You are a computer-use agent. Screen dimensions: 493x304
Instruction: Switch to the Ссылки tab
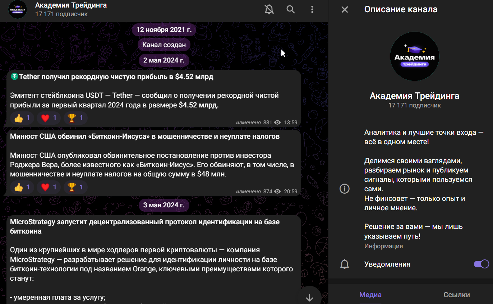pos(457,295)
